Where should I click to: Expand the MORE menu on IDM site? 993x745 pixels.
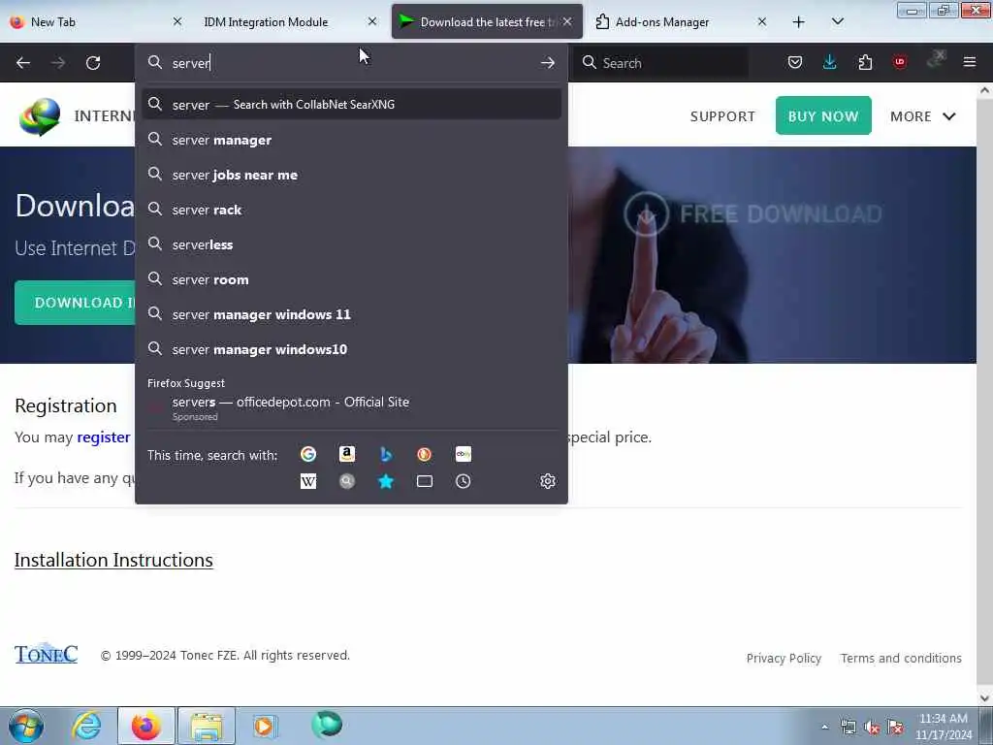pos(923,116)
